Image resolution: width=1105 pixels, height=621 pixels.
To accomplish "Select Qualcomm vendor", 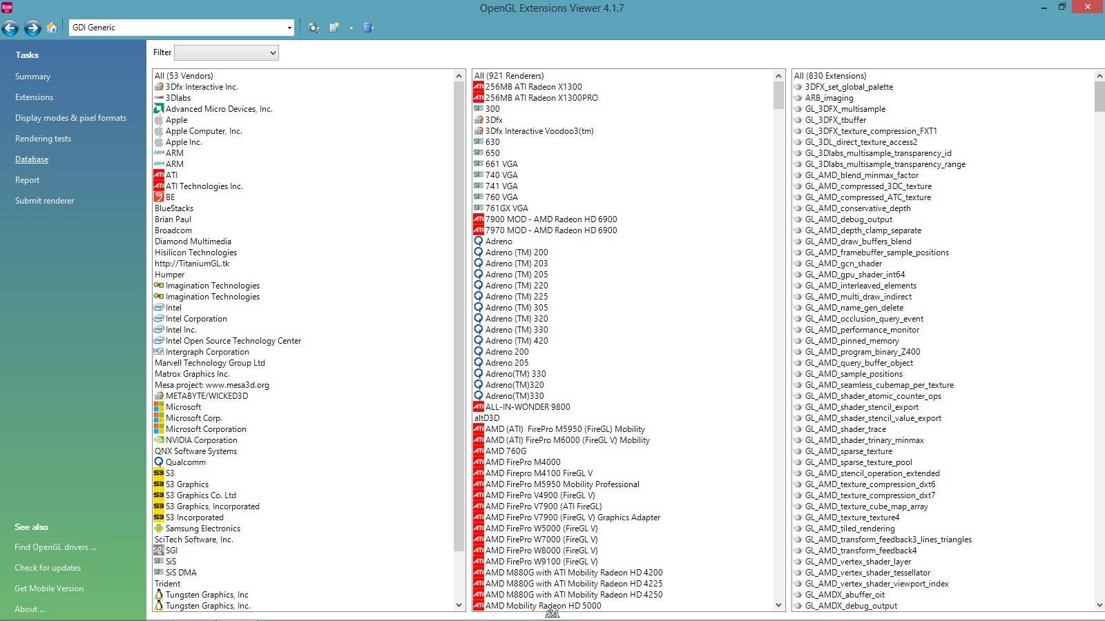I will tap(180, 462).
